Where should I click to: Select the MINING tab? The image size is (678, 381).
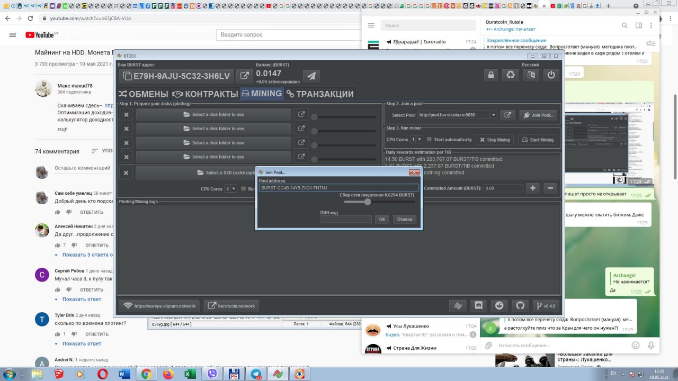point(262,94)
